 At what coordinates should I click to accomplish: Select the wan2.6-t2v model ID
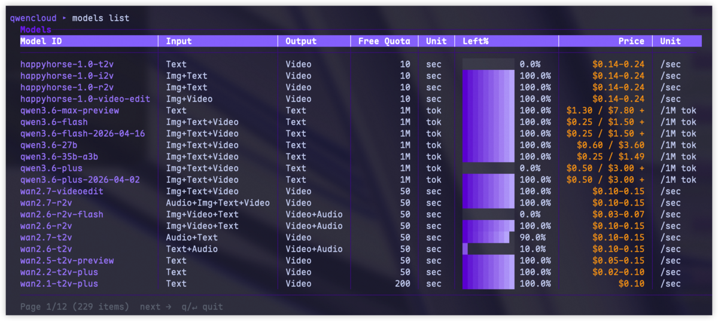pos(46,249)
